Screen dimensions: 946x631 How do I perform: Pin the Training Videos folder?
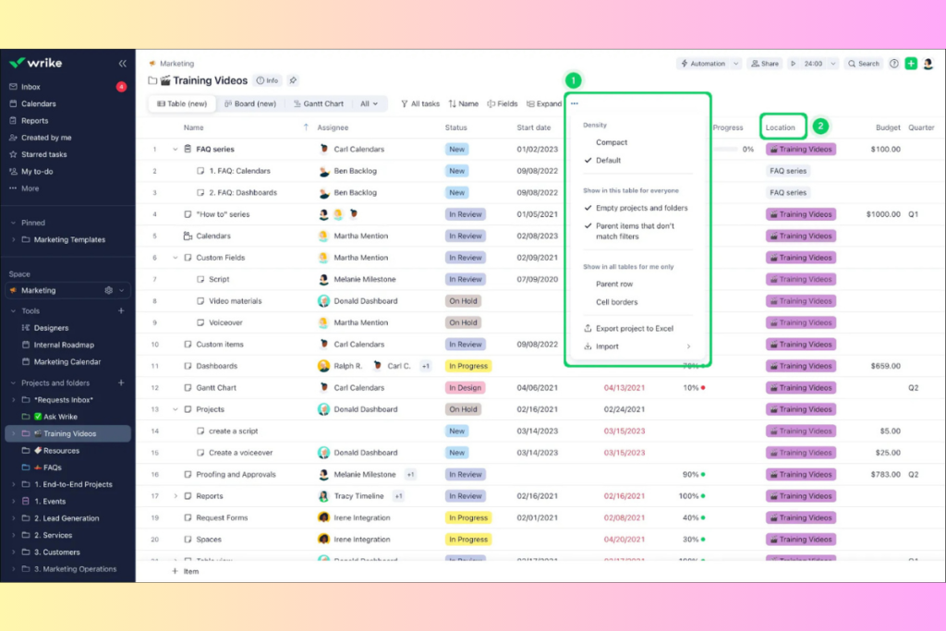(x=293, y=80)
